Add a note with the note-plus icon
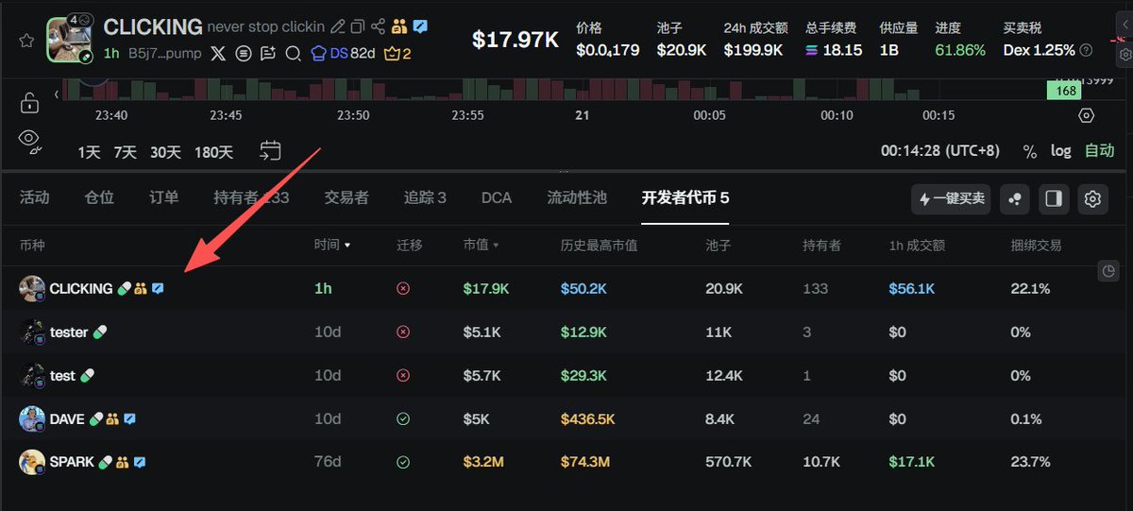The height and width of the screenshot is (511, 1133). pos(268,54)
